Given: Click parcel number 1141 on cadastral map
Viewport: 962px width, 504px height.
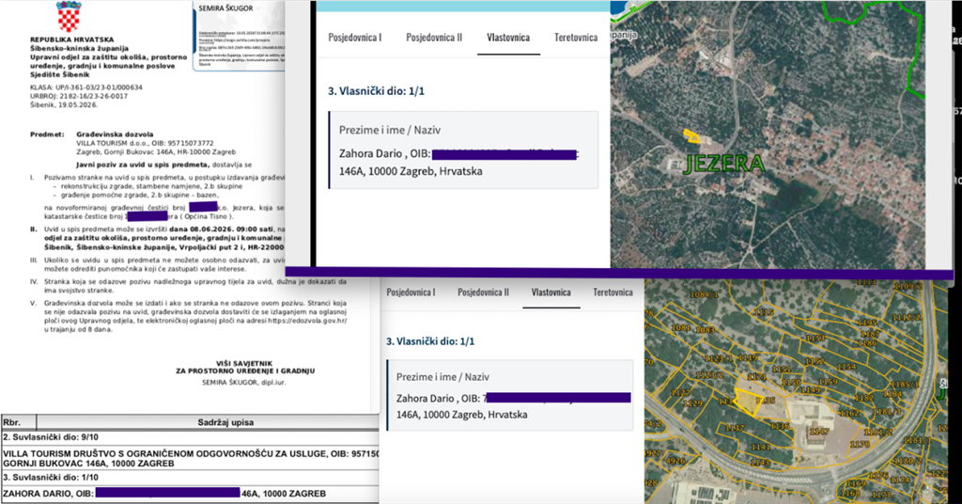Looking at the screenshot, I should (761, 448).
